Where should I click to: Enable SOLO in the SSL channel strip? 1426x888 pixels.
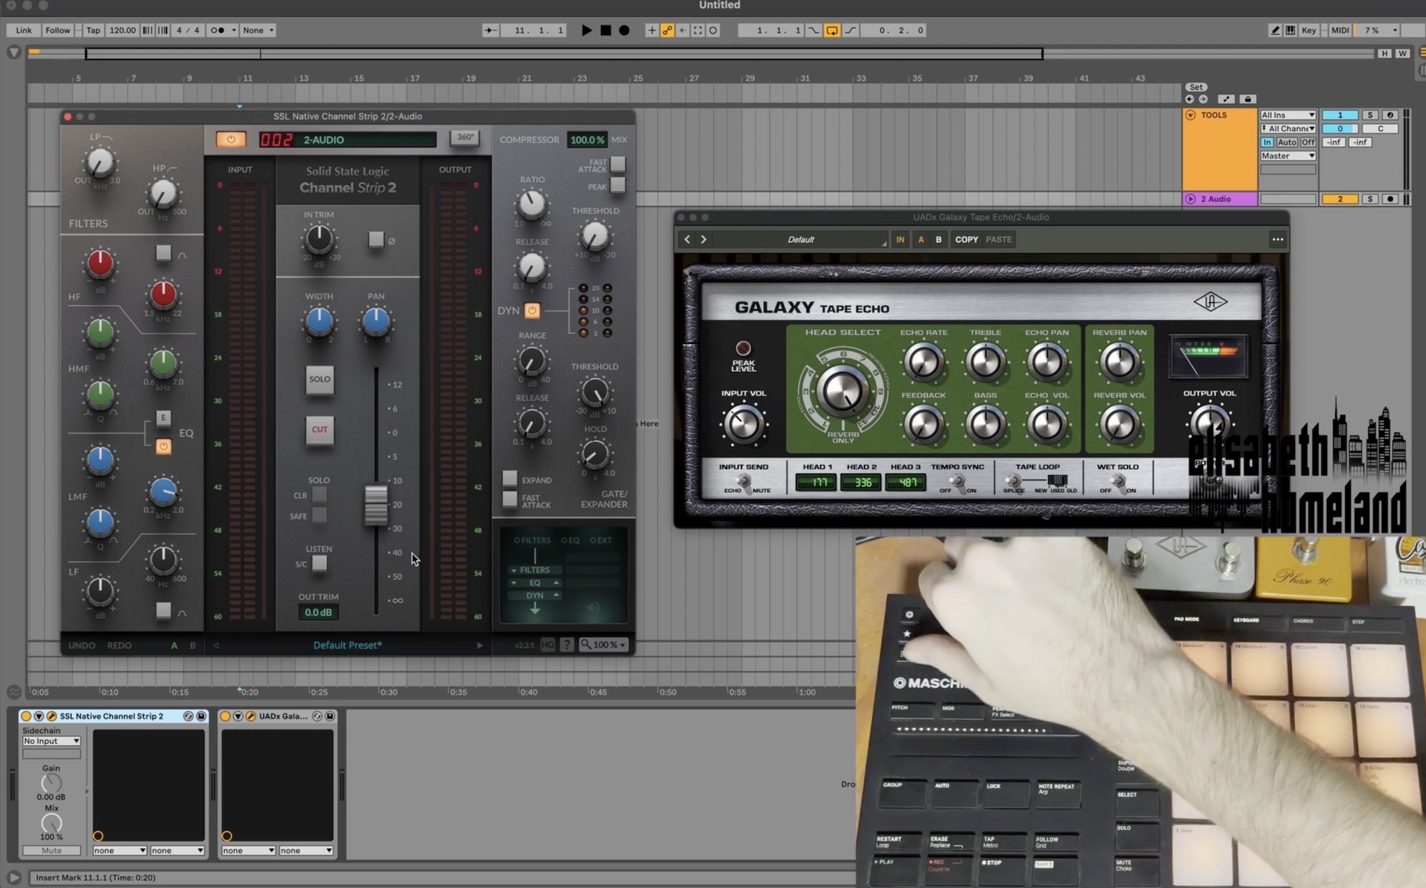(x=320, y=380)
